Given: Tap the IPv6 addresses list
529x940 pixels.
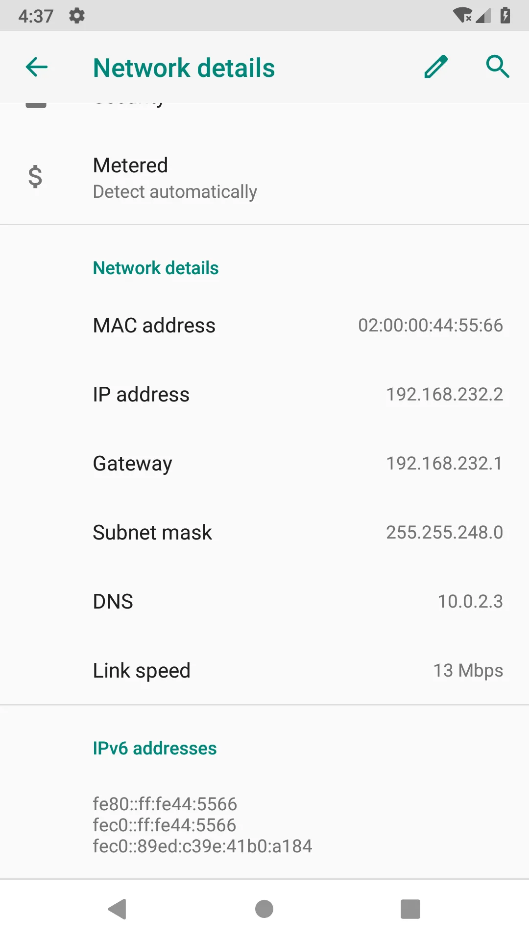Looking at the screenshot, I should [202, 825].
